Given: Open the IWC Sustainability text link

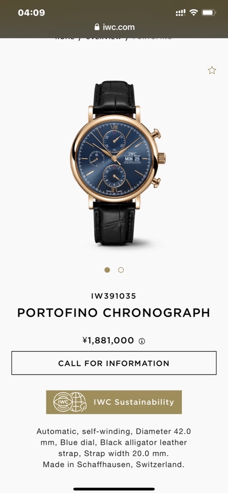Looking at the screenshot, I should (x=134, y=402).
